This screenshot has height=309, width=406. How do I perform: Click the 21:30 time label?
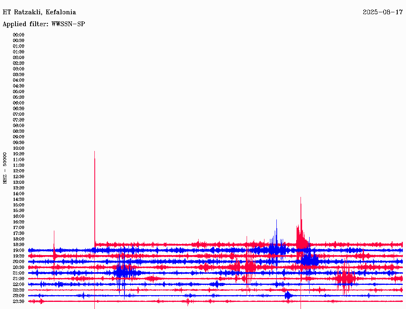pyautogui.click(x=19, y=279)
